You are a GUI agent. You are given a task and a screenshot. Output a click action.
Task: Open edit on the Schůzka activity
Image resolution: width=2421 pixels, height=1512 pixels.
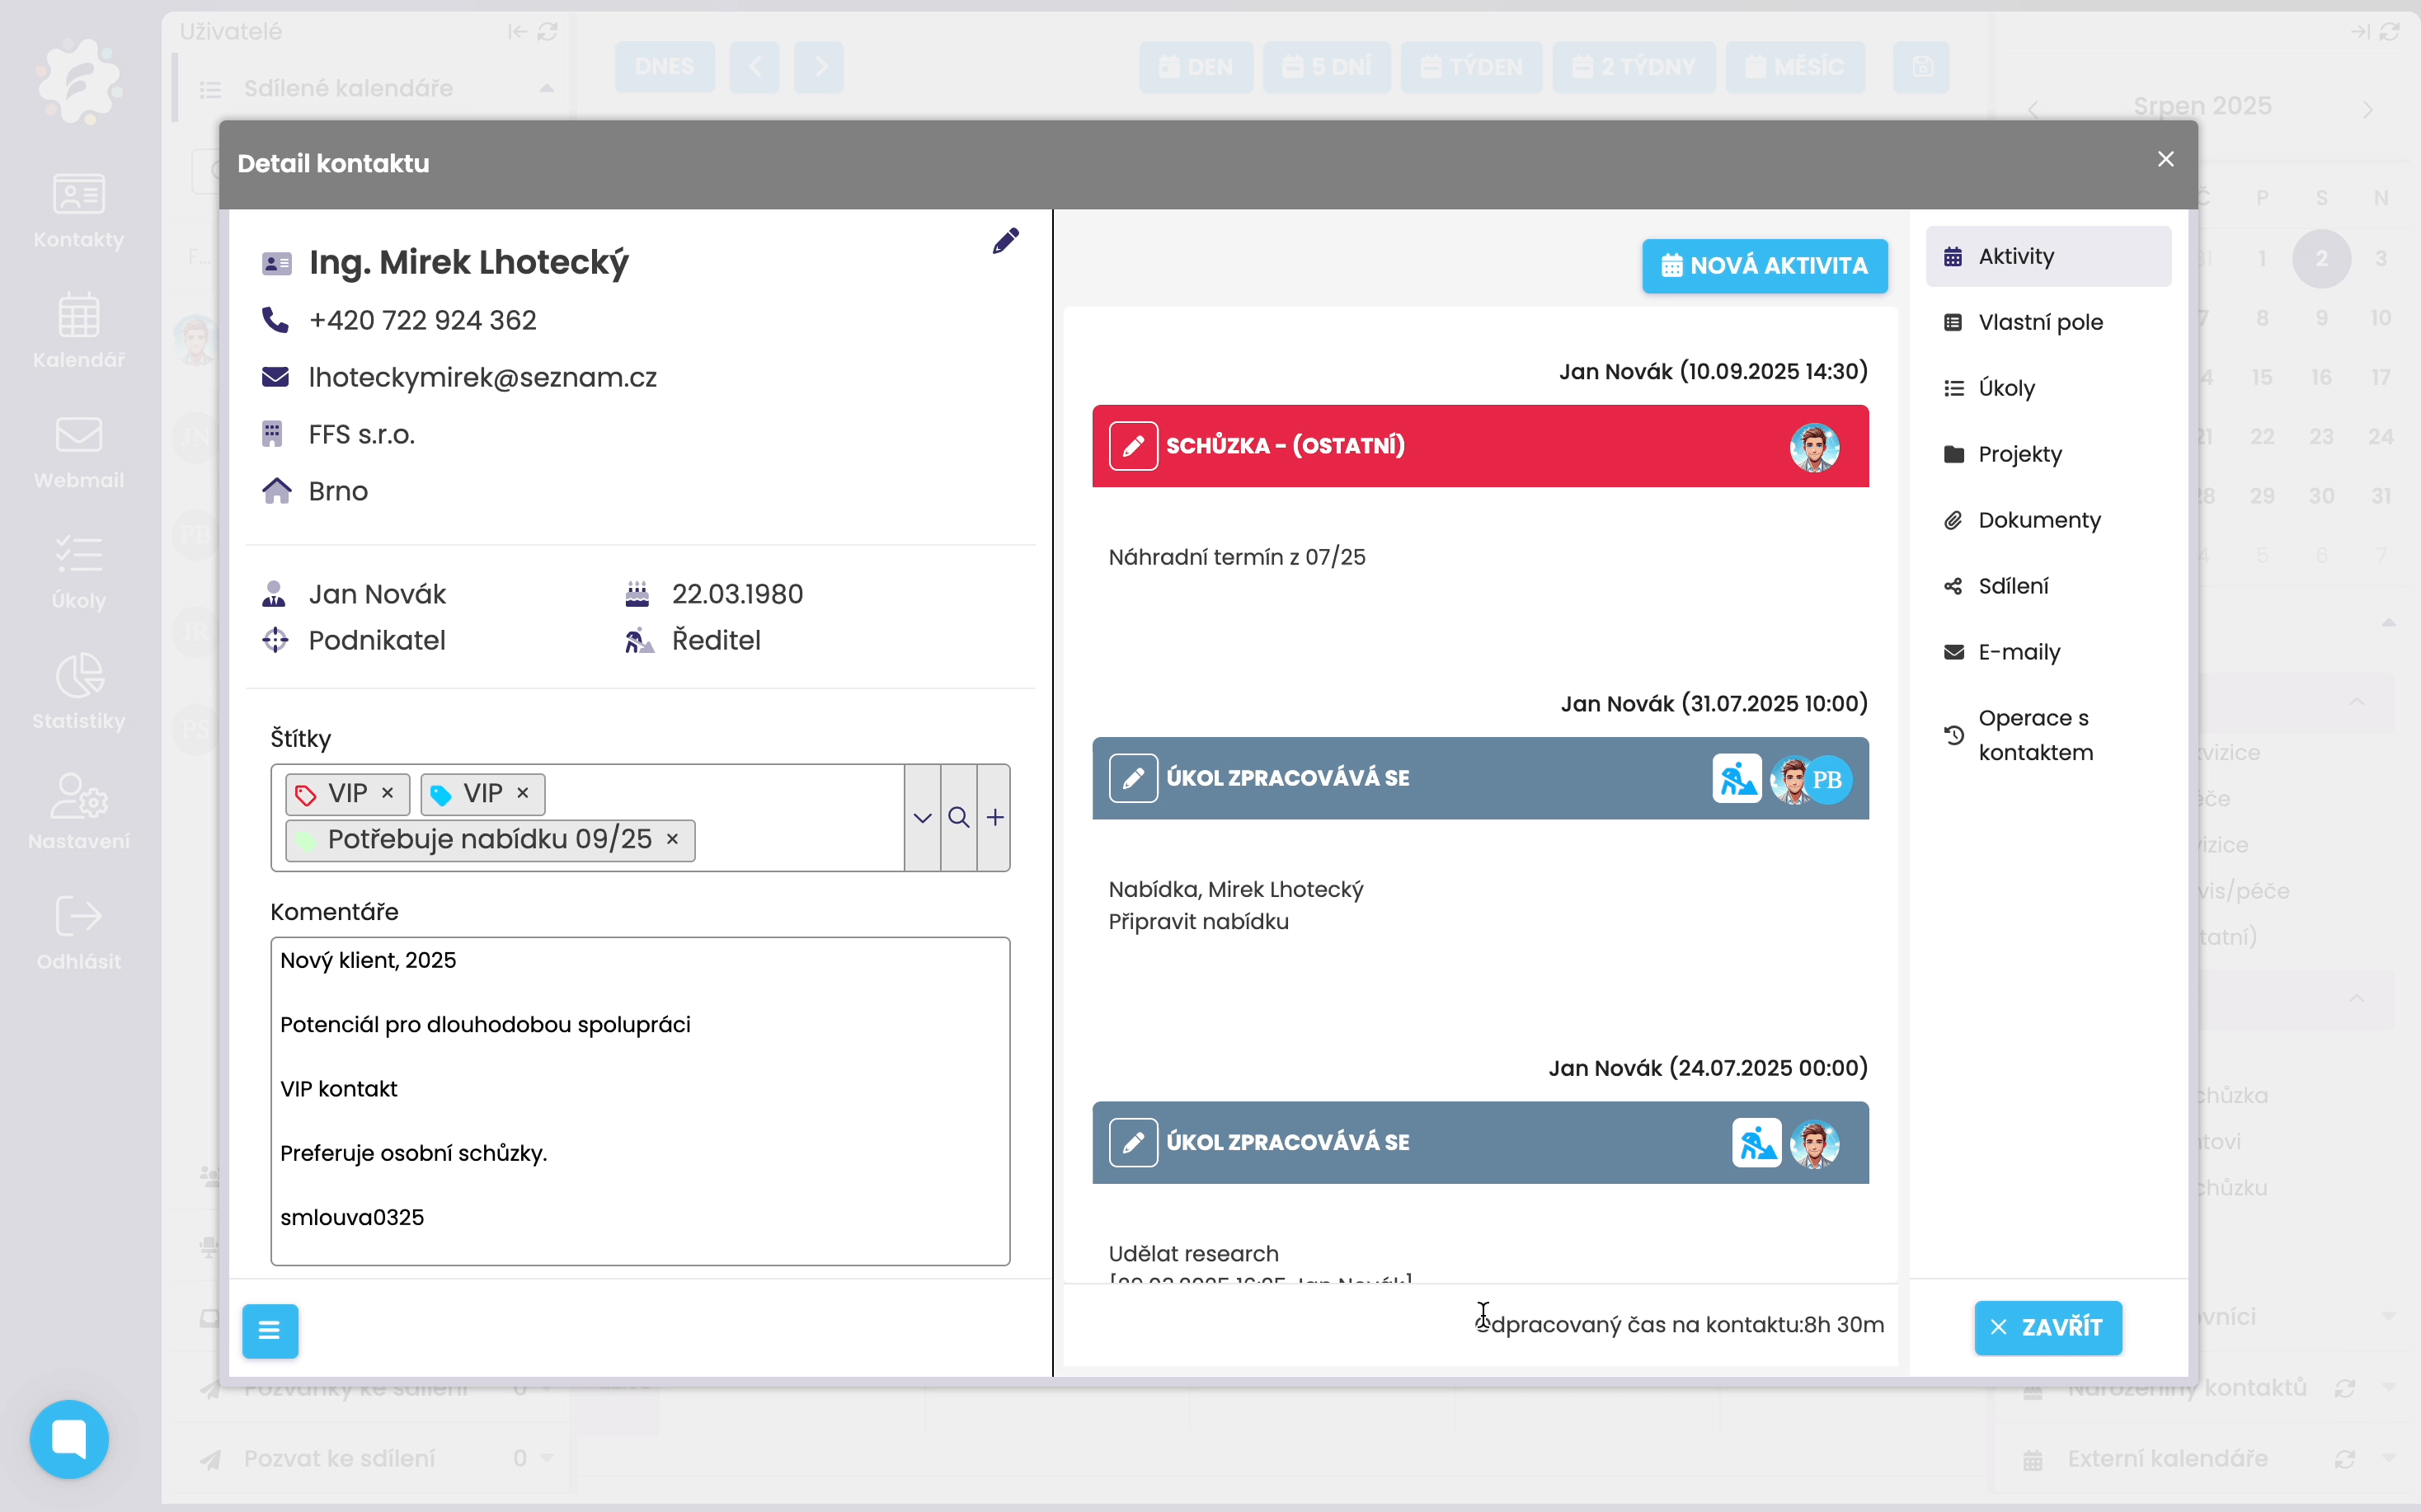click(x=1132, y=446)
